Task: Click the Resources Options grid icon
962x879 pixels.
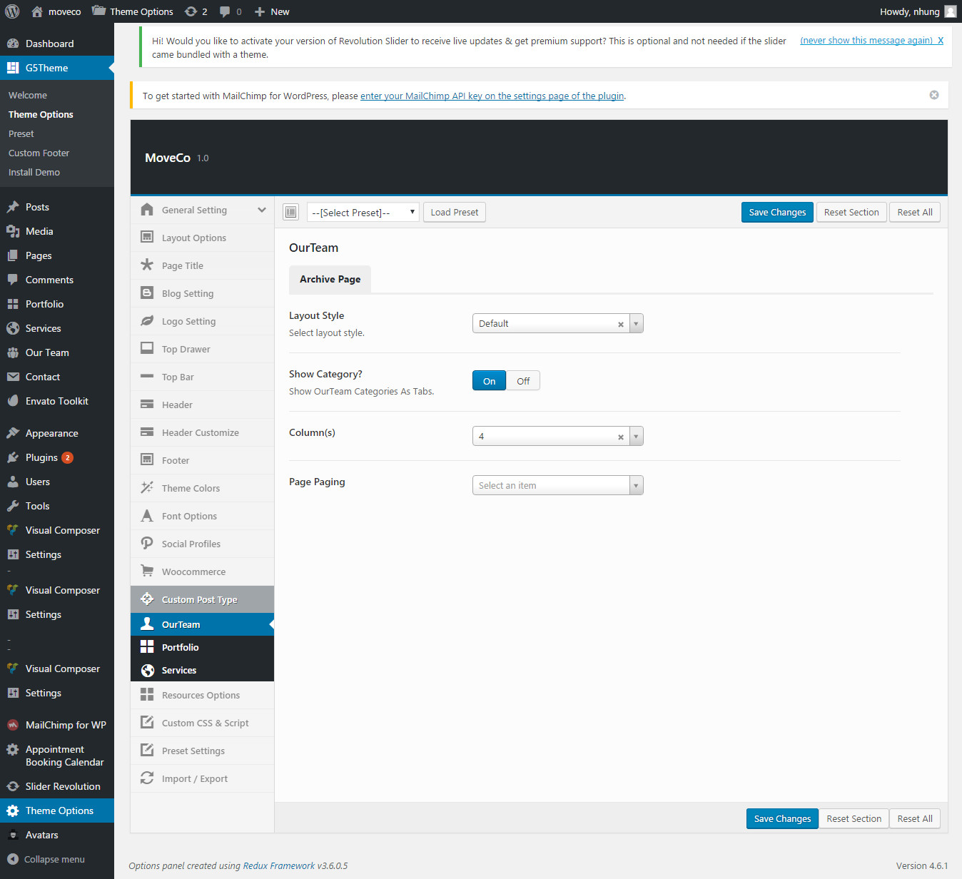Action: [x=147, y=694]
